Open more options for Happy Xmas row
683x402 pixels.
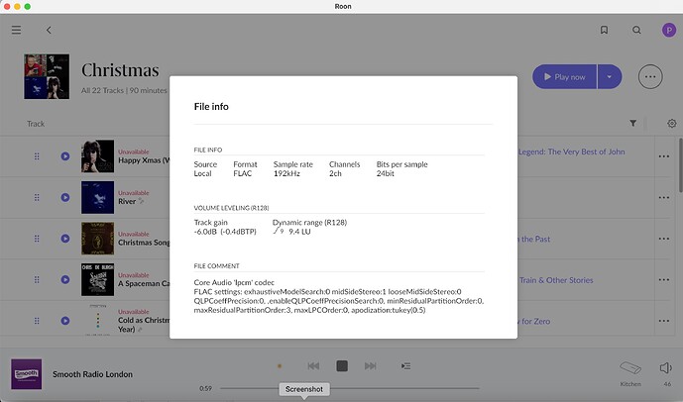click(664, 156)
